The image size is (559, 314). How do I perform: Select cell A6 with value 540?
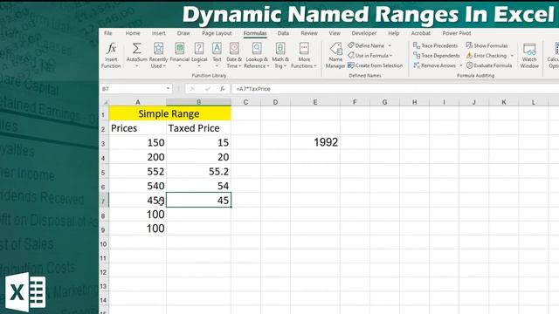tap(138, 186)
